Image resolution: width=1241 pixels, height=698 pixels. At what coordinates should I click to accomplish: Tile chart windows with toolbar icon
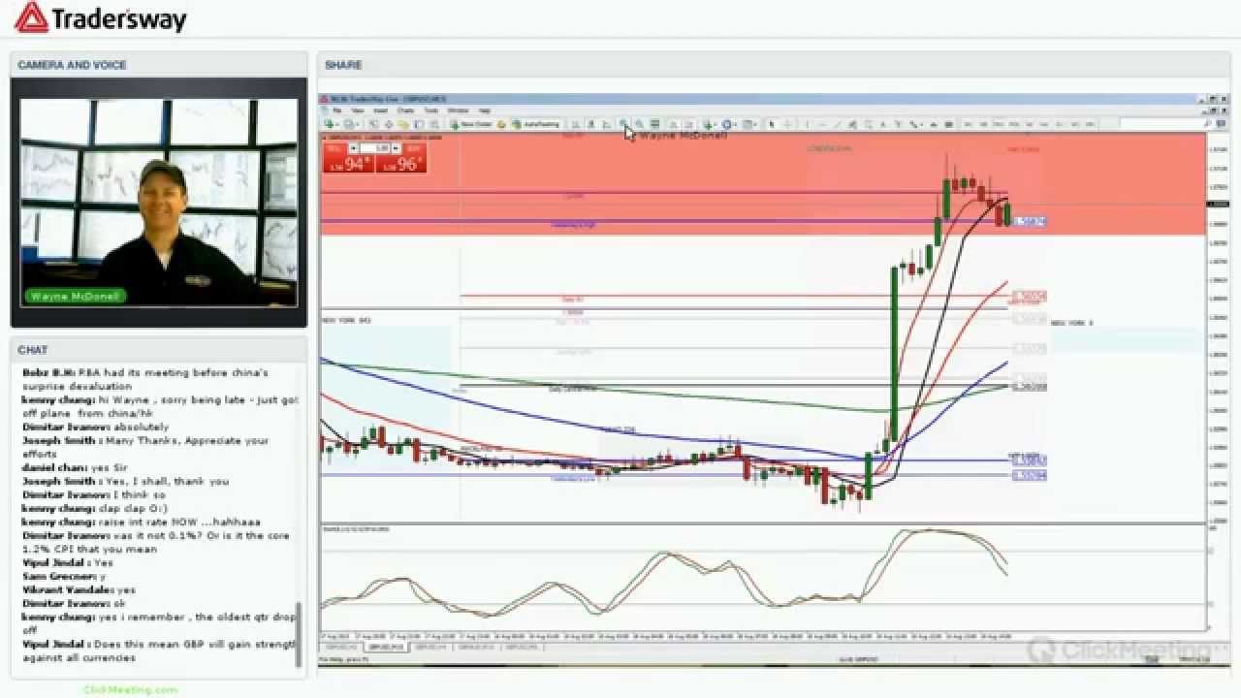tap(654, 124)
